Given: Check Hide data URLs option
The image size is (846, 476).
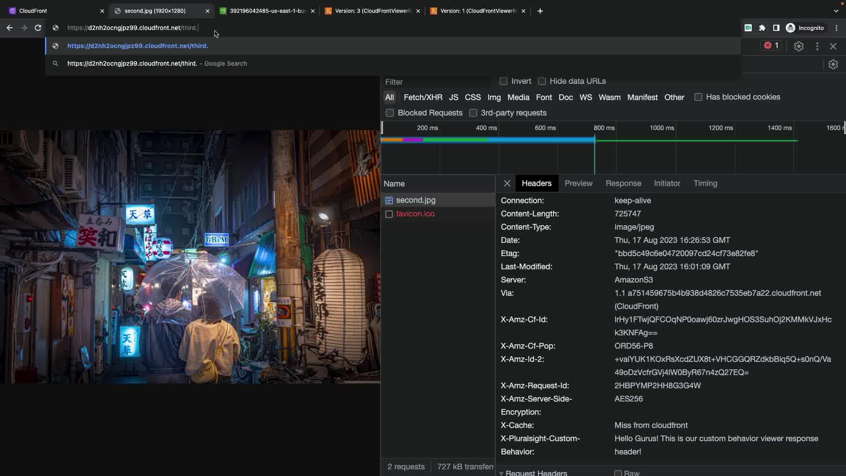Looking at the screenshot, I should (542, 81).
